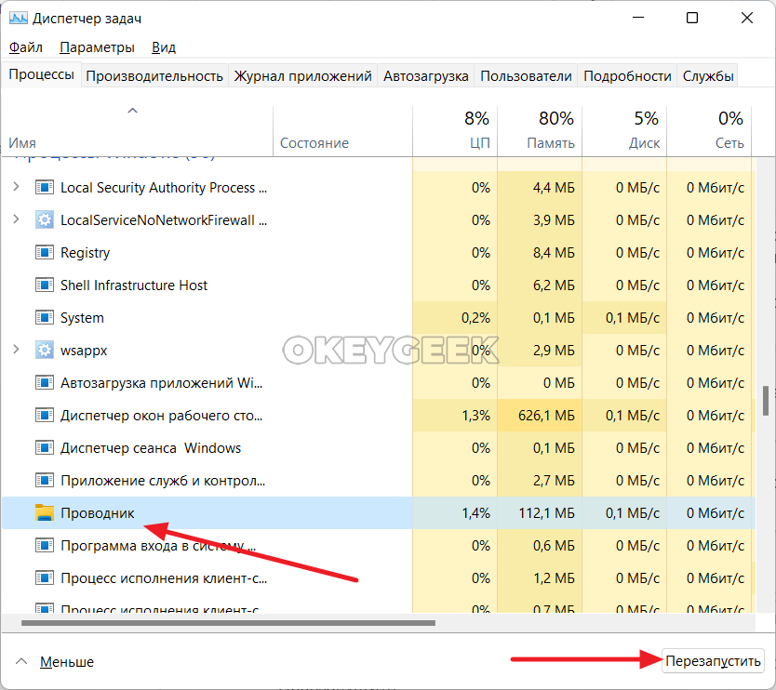Click the Перезапустить button

click(713, 661)
